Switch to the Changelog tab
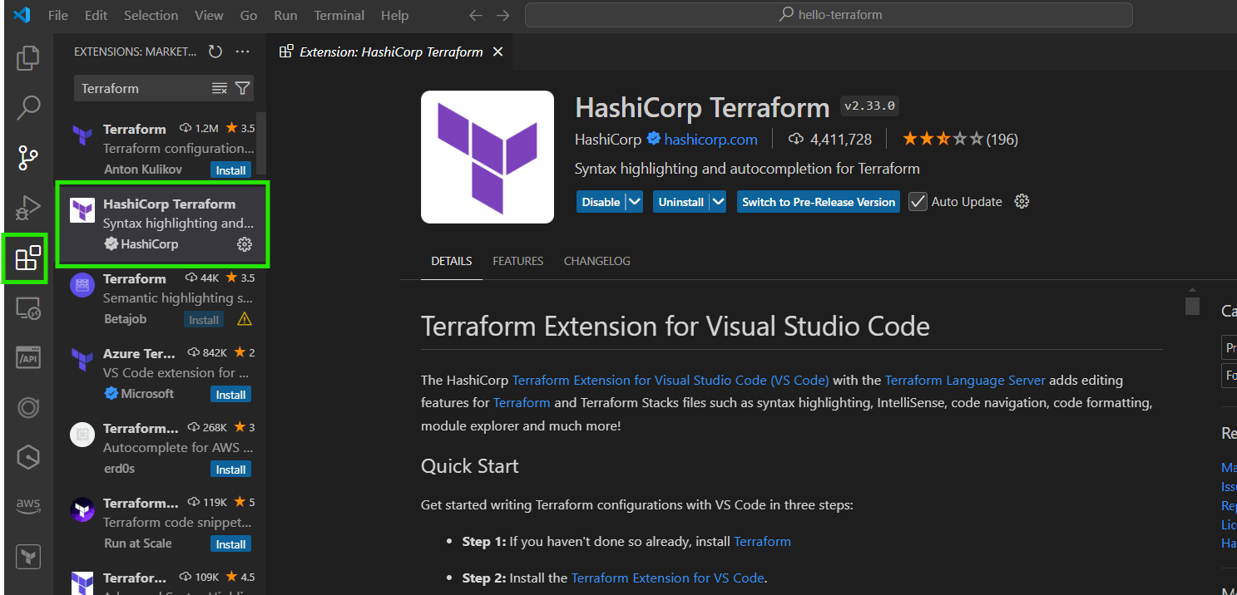 (x=596, y=261)
